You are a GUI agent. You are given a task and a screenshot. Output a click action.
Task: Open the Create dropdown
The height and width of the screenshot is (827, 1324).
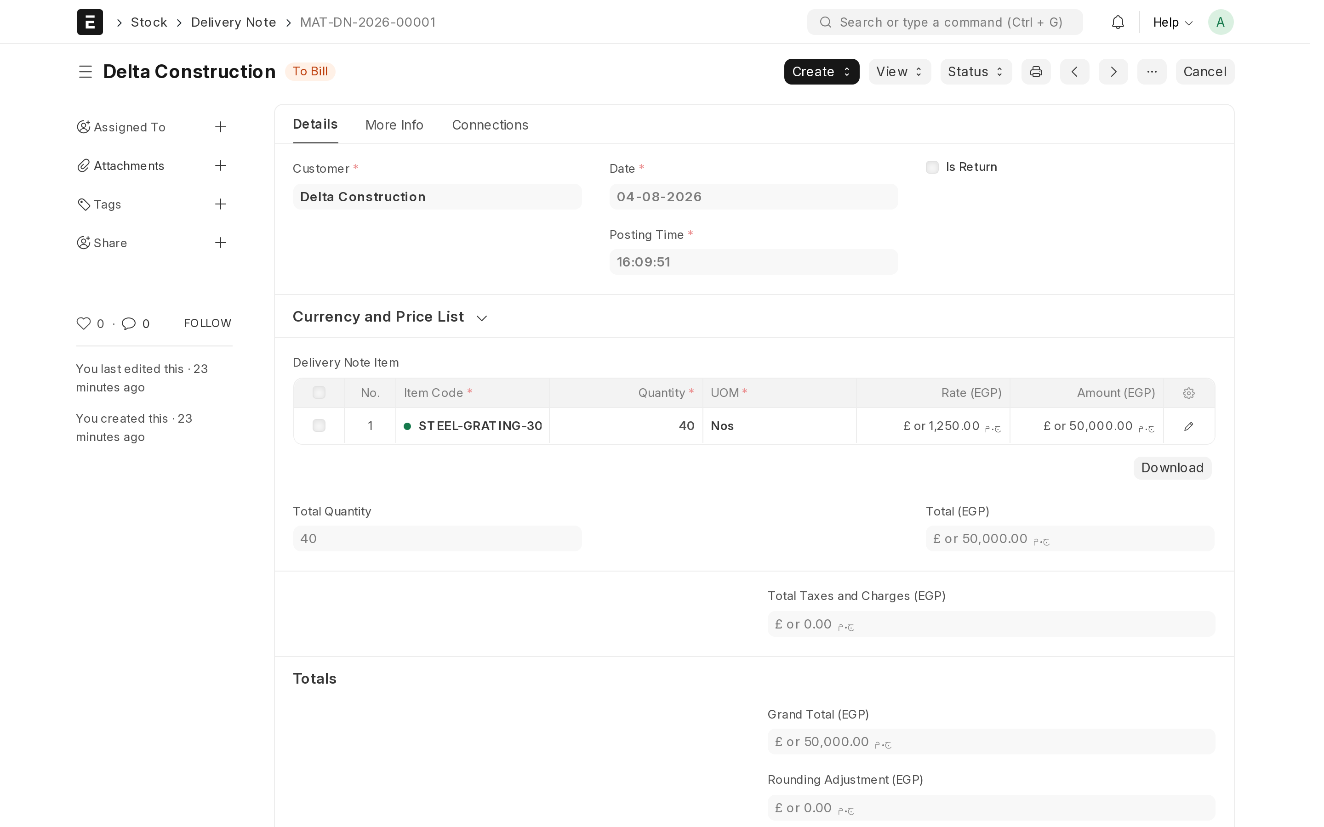coord(821,72)
